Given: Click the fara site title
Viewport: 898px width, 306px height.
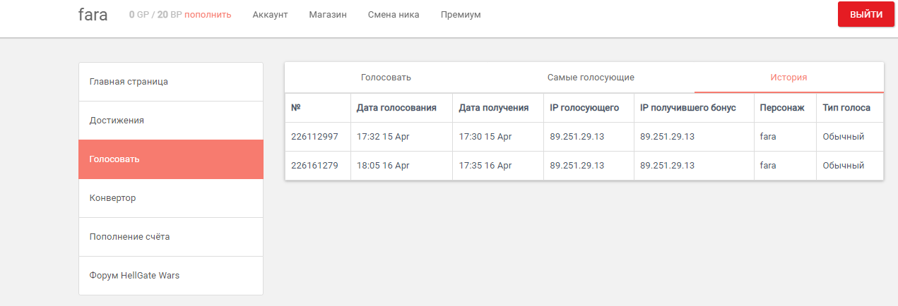Looking at the screenshot, I should tap(93, 15).
